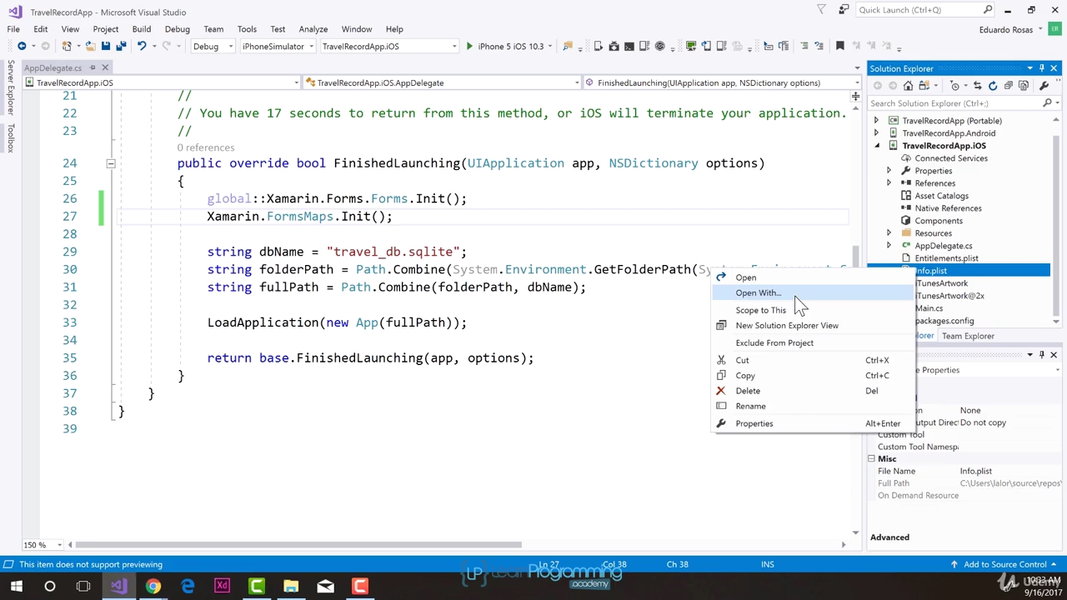Screen dimensions: 1067x600
Task: Select the Connected Services node
Action: click(x=950, y=158)
